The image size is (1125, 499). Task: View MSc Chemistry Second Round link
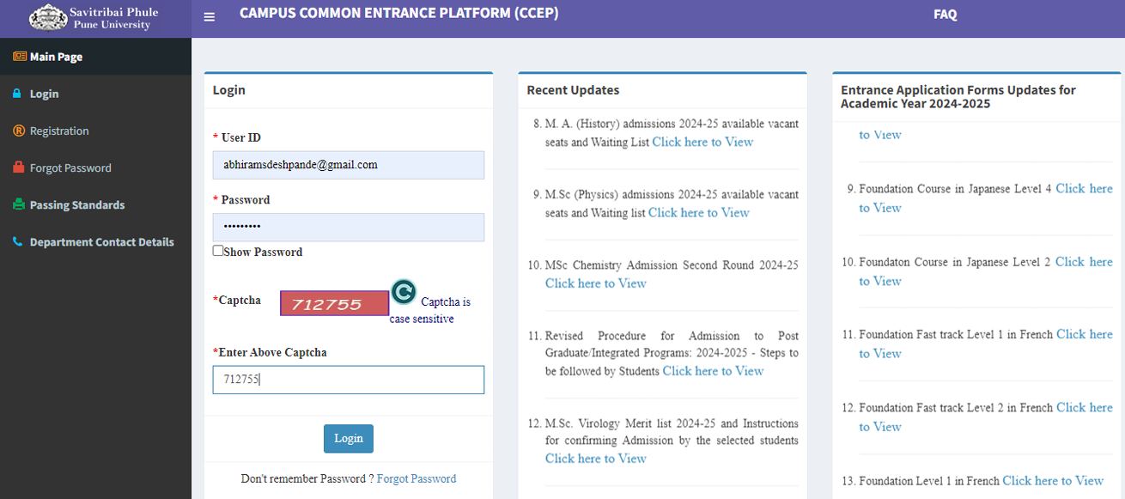point(596,283)
